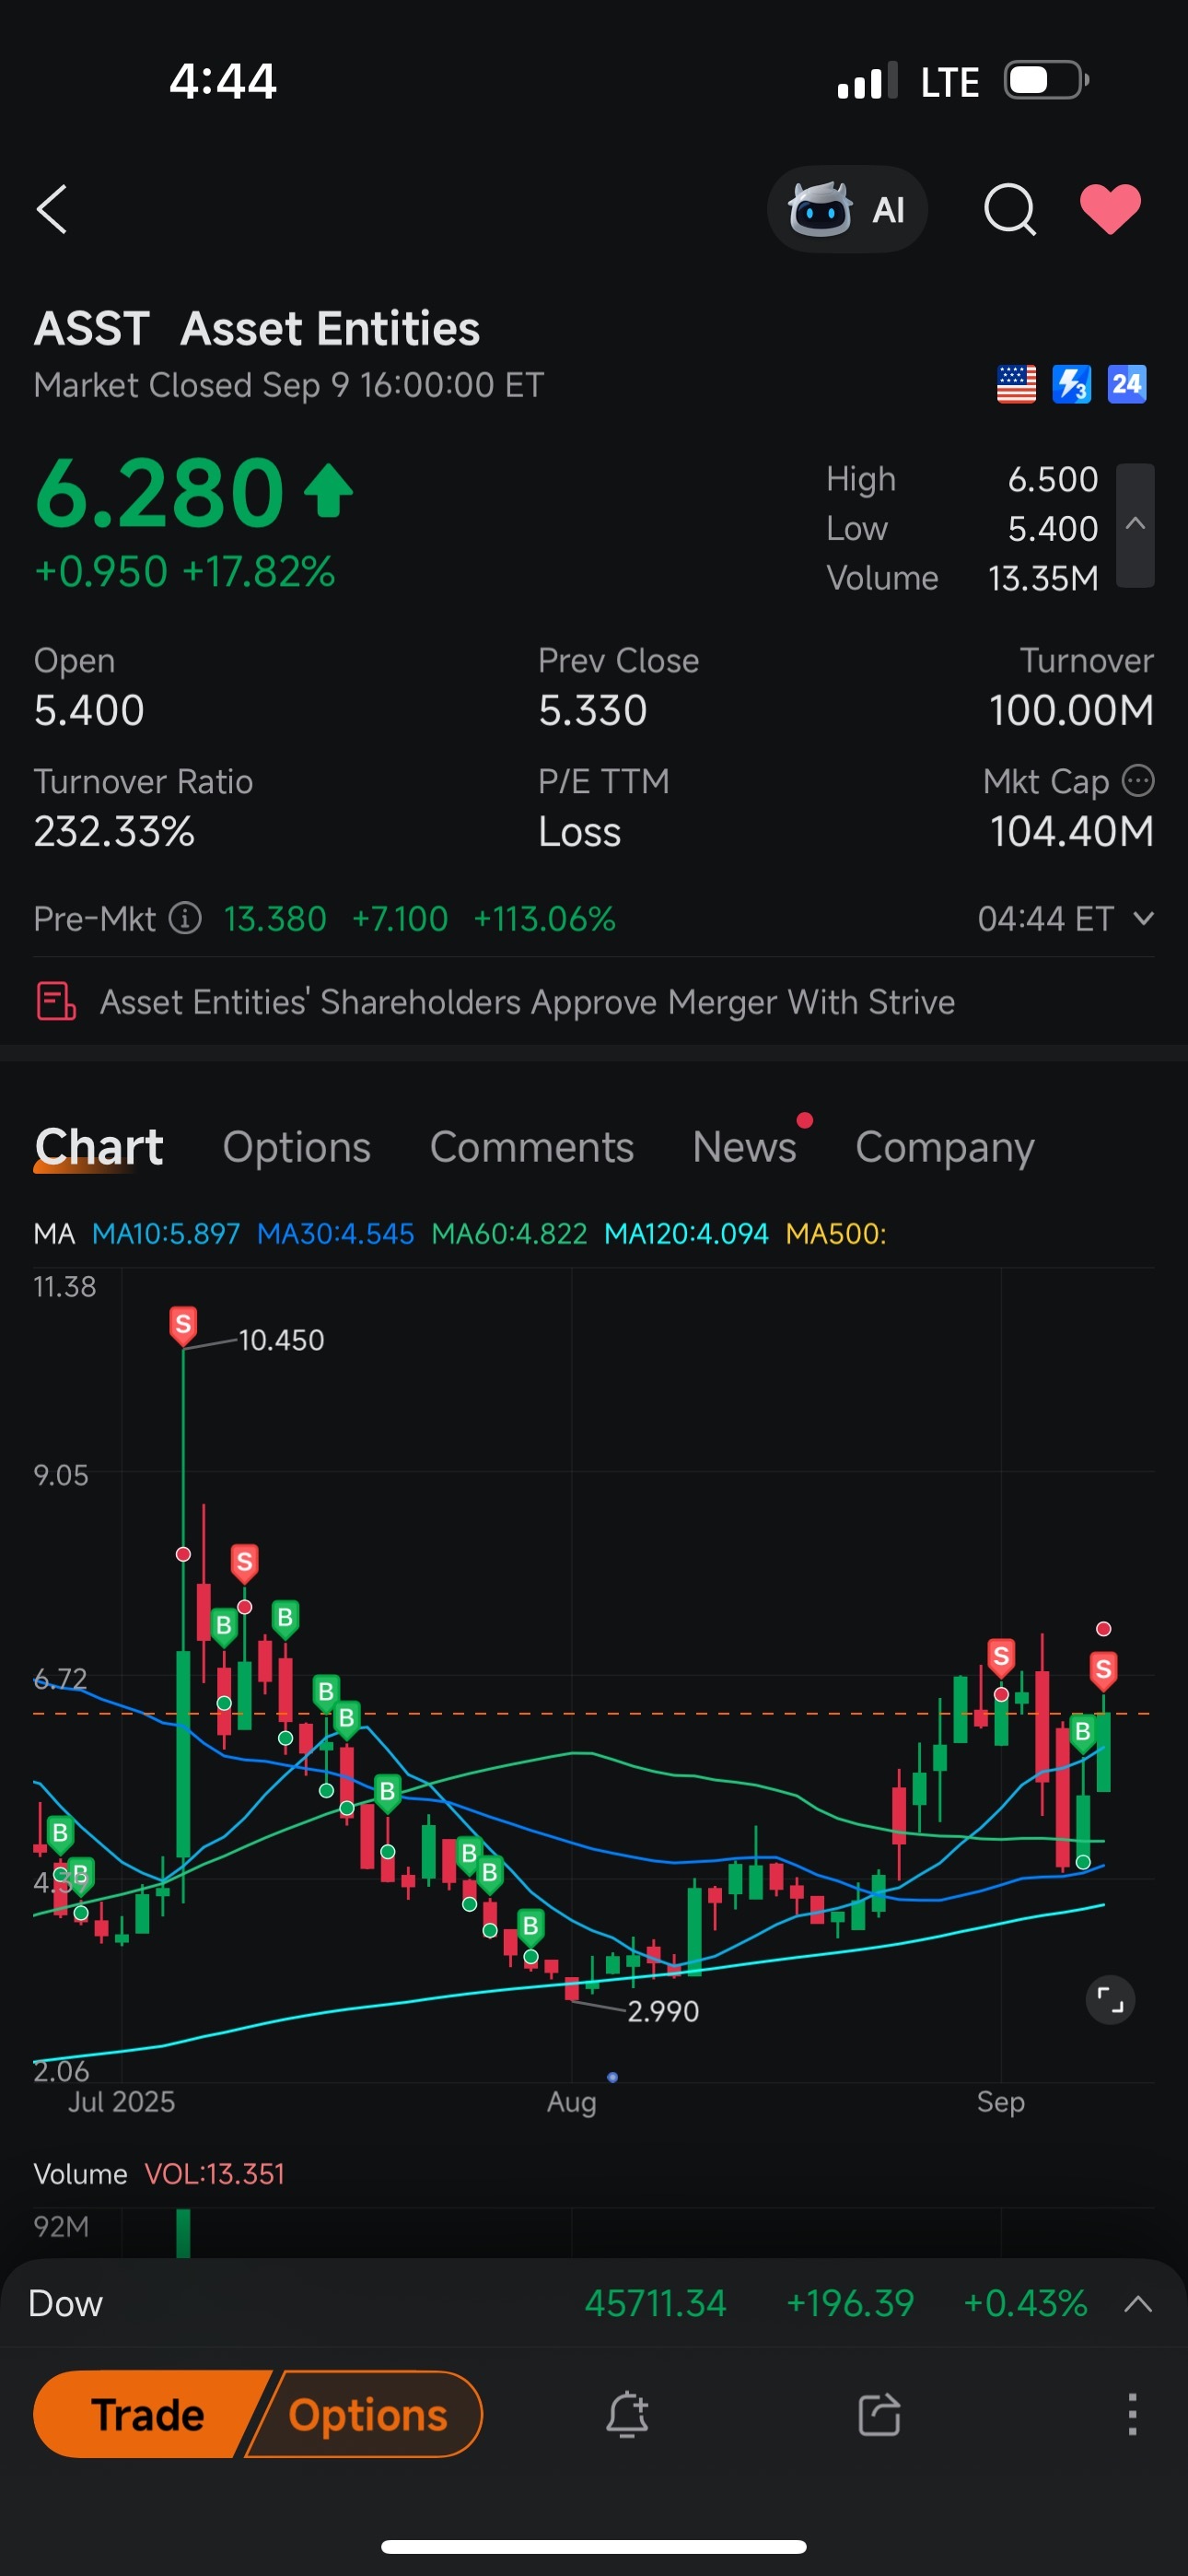
Task: Tap the Pre-Mkt info icon
Action: coord(185,918)
